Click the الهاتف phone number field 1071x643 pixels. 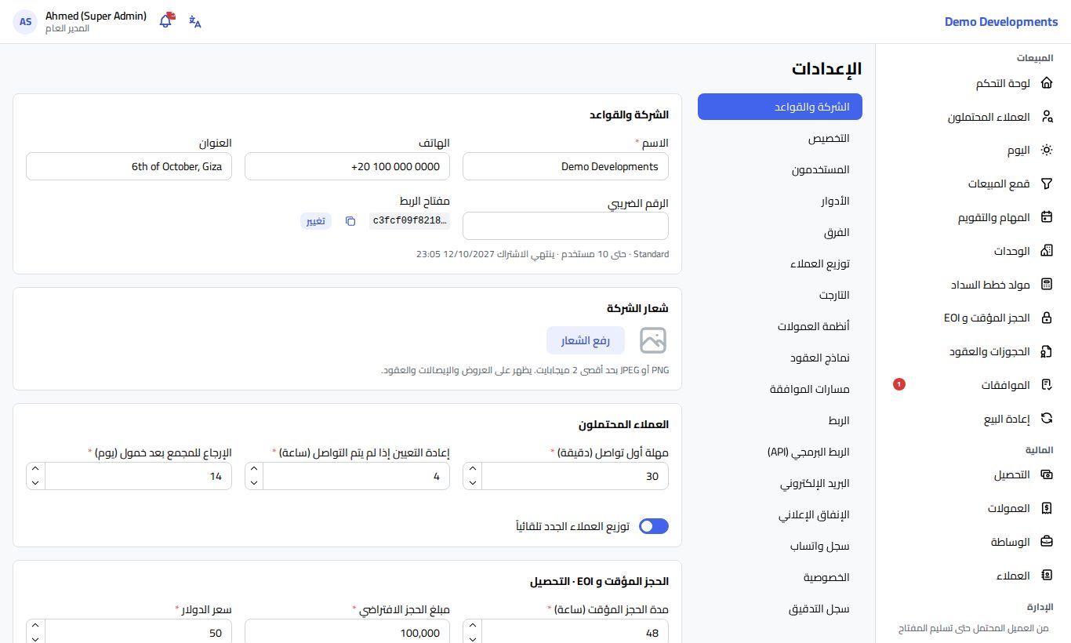[347, 166]
